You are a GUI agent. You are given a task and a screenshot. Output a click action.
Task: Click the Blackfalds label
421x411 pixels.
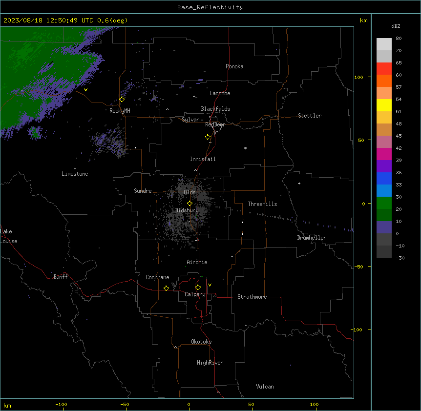[x=215, y=109]
